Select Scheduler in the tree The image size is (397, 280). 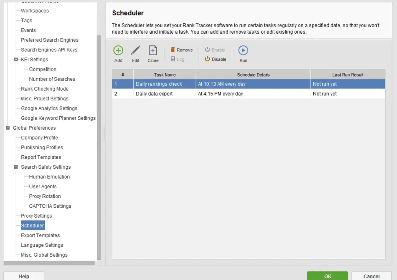(x=33, y=225)
